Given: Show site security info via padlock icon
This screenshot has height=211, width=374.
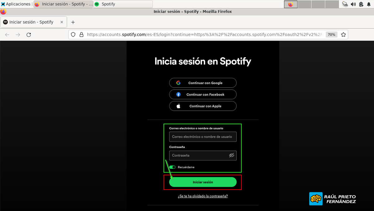Looking at the screenshot, I should click(81, 35).
